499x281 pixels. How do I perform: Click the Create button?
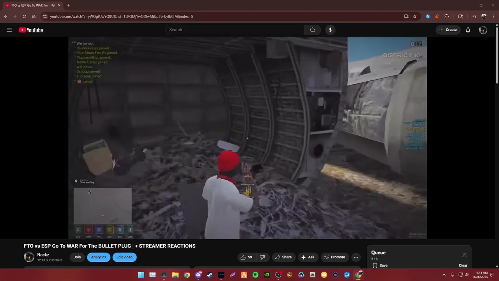(x=448, y=30)
